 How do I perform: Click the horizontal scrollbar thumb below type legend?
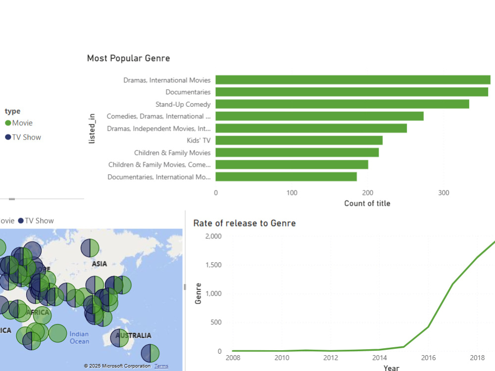tap(12, 199)
